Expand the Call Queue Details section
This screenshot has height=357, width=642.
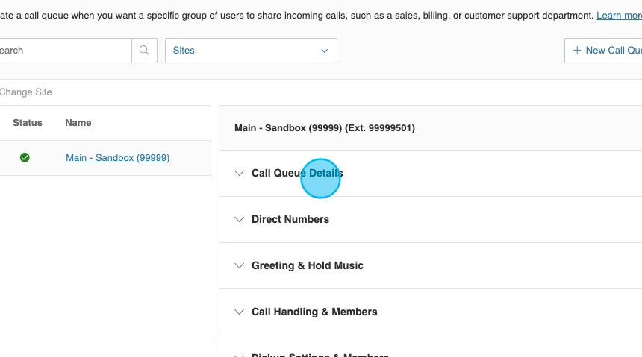pos(297,174)
